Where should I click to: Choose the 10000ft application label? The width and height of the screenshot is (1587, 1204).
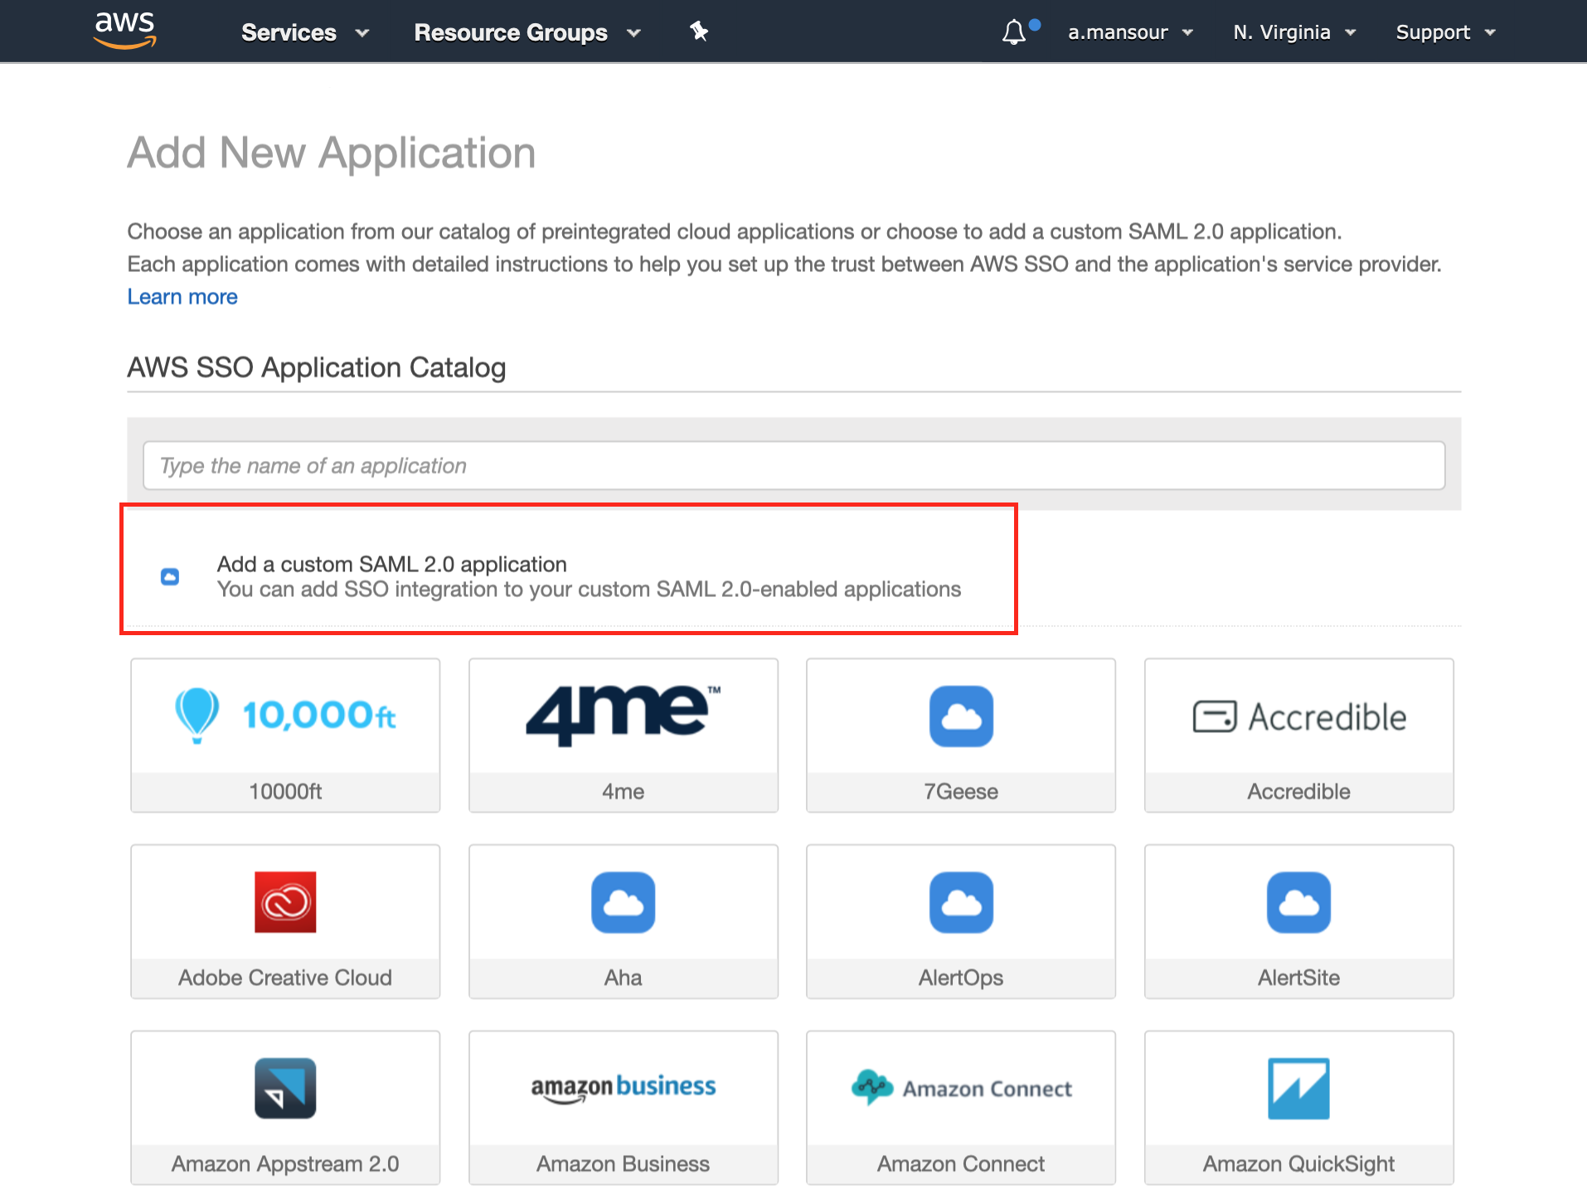tap(285, 791)
